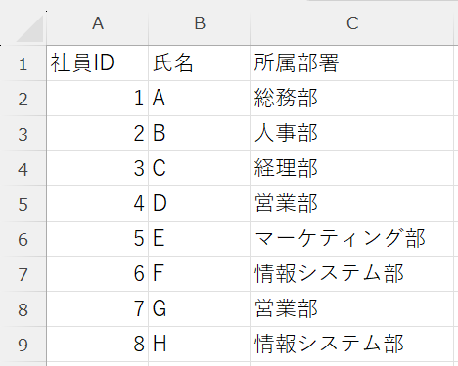Select row 1 header

coord(23,63)
